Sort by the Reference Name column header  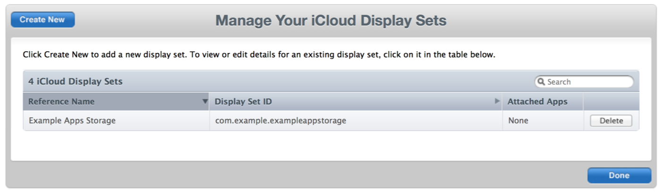click(61, 101)
